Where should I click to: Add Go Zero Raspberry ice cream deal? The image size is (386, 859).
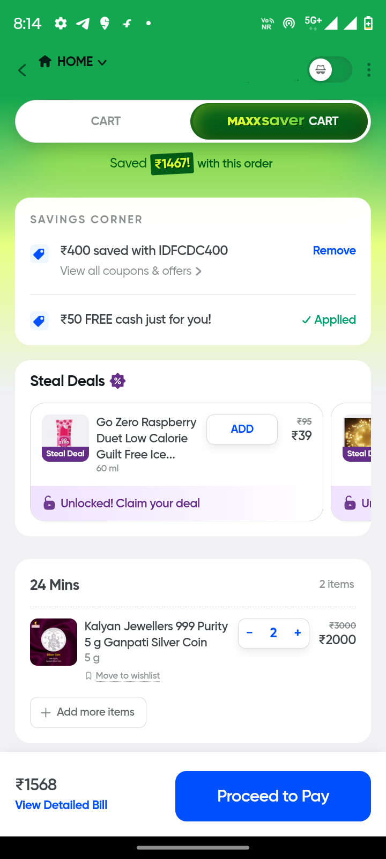tap(242, 429)
